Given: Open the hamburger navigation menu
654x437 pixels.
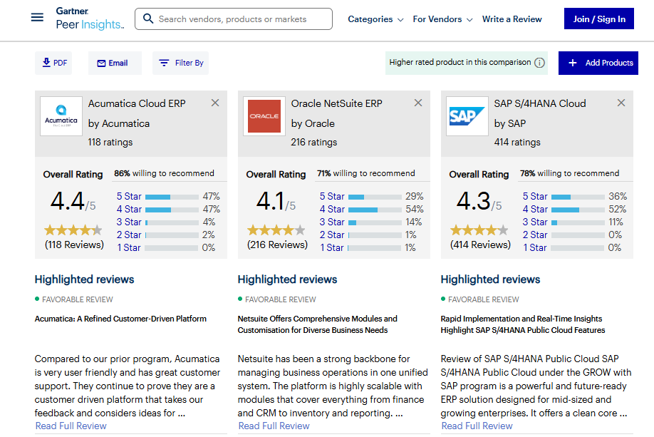Looking at the screenshot, I should (x=38, y=18).
